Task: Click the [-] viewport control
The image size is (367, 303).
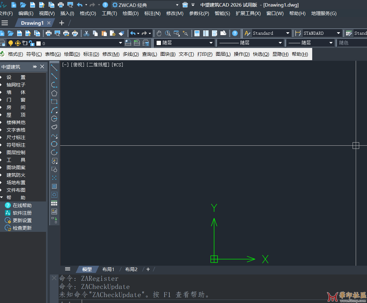Action: pyautogui.click(x=65, y=65)
